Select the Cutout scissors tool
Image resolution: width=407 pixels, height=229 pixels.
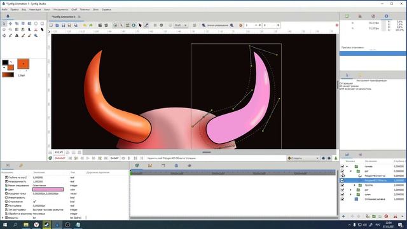36,30
